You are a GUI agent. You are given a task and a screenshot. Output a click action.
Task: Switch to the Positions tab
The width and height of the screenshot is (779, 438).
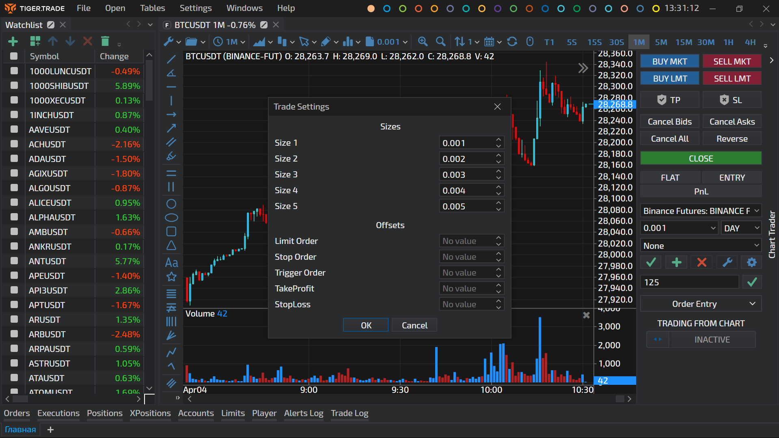coord(104,413)
